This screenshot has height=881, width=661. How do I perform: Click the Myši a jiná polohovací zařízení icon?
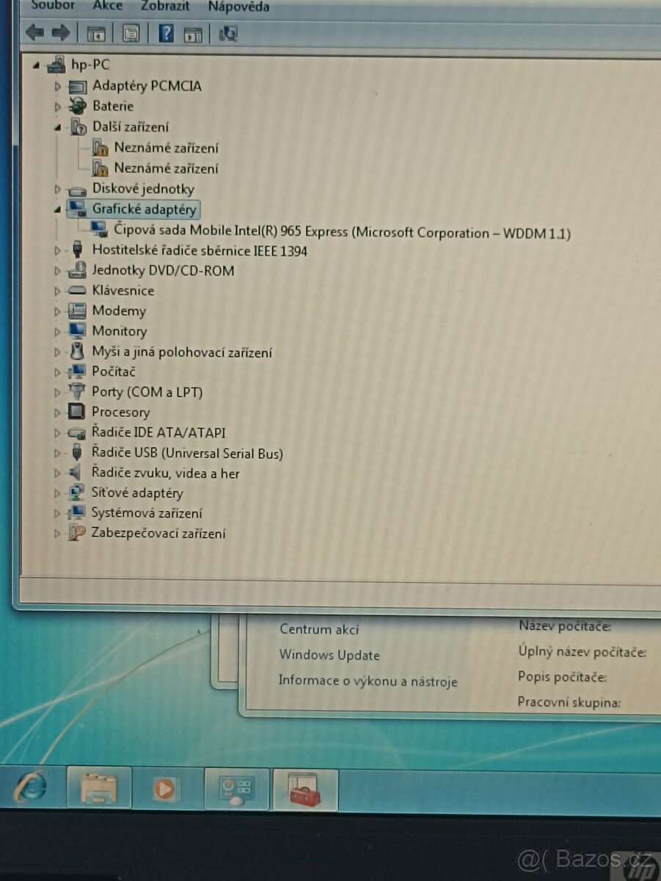pyautogui.click(x=77, y=351)
